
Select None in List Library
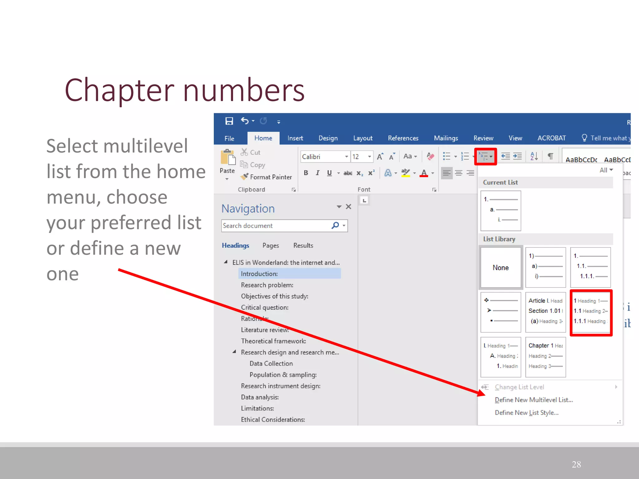pyautogui.click(x=501, y=268)
